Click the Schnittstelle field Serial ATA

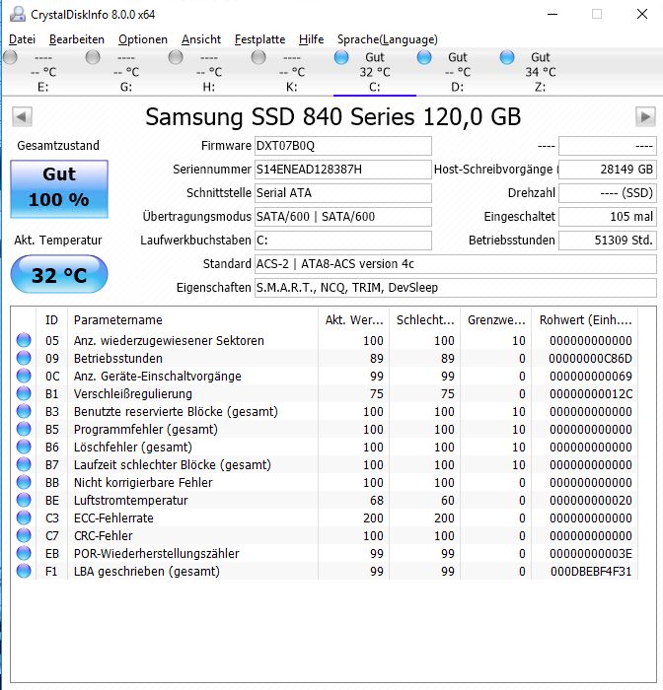click(x=342, y=193)
